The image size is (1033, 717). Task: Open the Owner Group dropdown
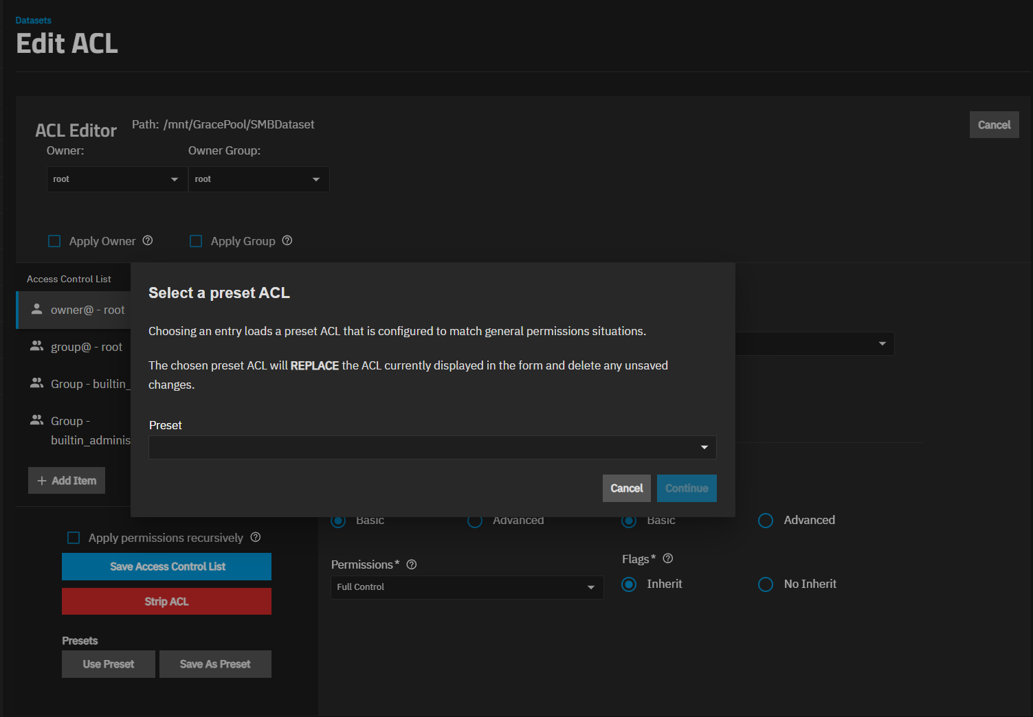pos(258,179)
